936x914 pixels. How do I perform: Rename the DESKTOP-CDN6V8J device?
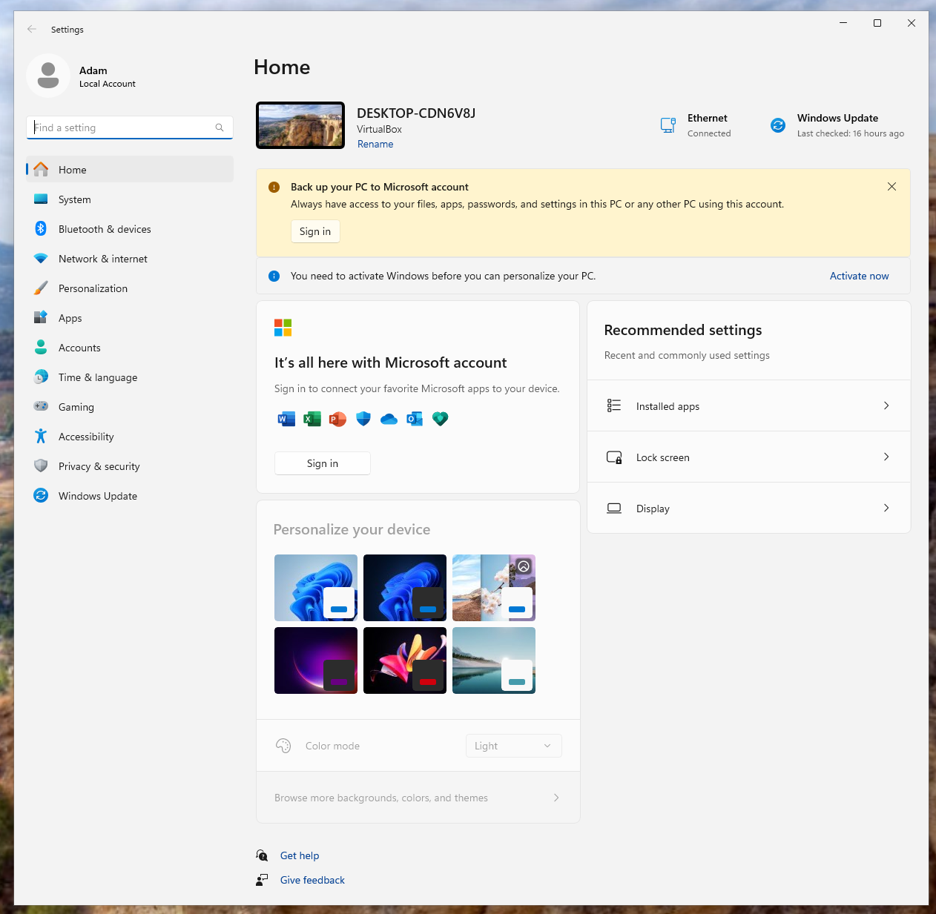375,144
